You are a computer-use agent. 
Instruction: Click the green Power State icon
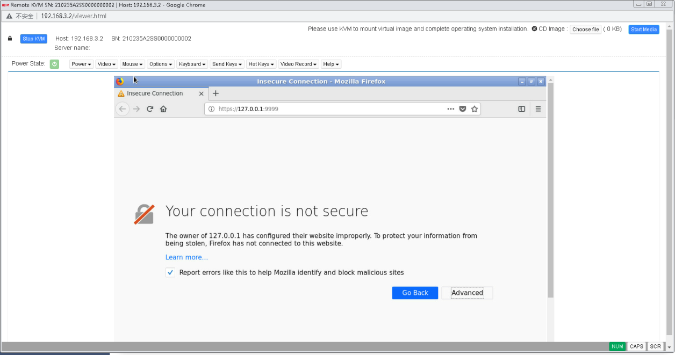click(54, 64)
